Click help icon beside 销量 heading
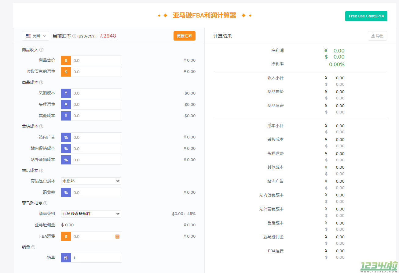This screenshot has height=273, width=399. coord(33,247)
